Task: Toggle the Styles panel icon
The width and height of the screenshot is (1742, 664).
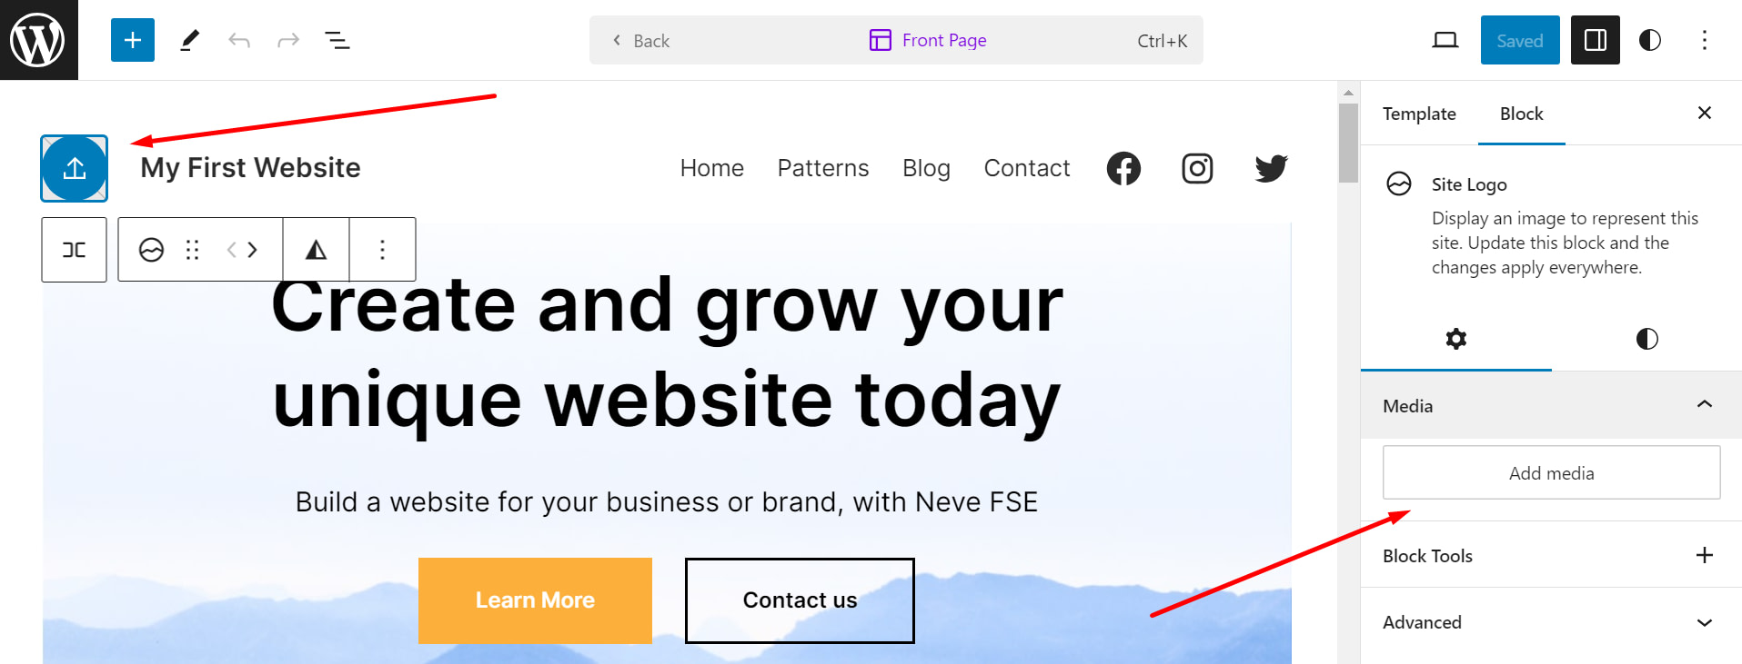Action: click(1649, 40)
